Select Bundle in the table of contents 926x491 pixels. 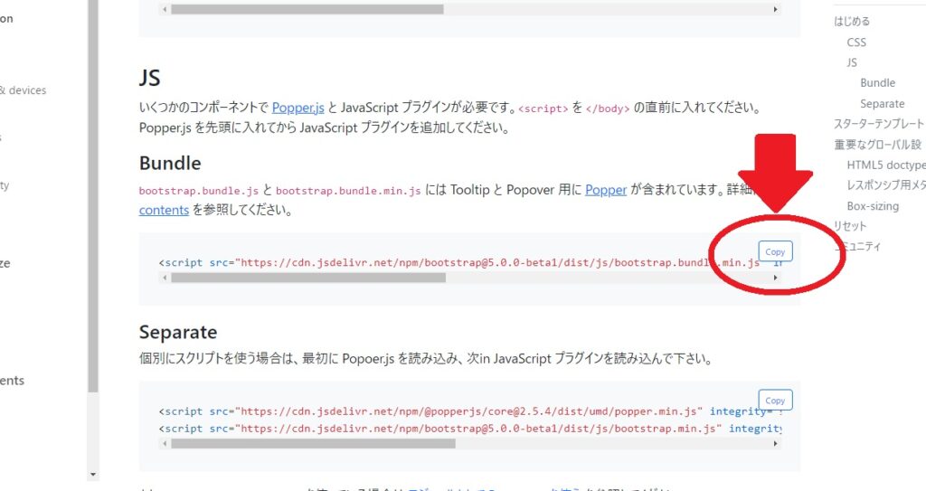[x=877, y=82]
